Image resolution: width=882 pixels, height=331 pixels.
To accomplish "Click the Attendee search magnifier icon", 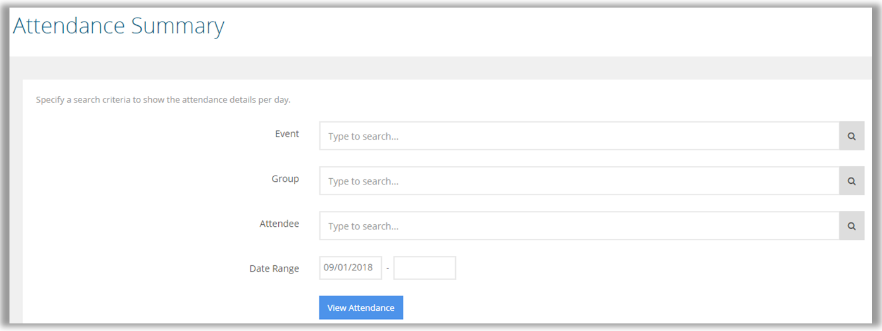I will [852, 226].
